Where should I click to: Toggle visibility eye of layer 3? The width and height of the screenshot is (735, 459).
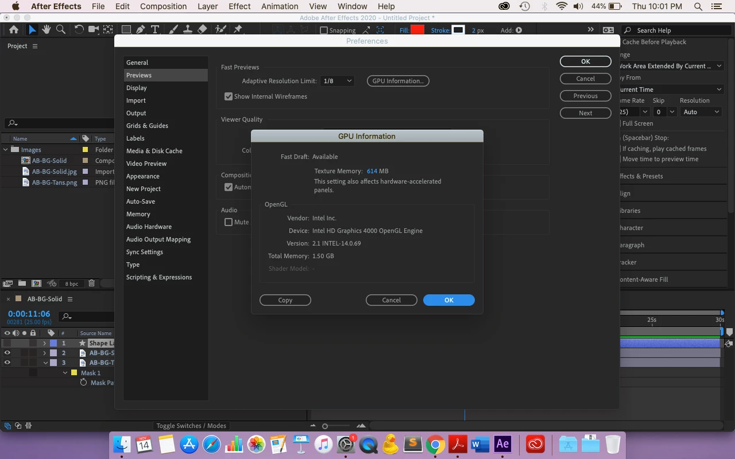(7, 363)
